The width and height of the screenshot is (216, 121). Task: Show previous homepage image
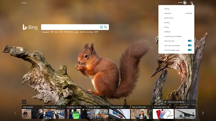189,102
